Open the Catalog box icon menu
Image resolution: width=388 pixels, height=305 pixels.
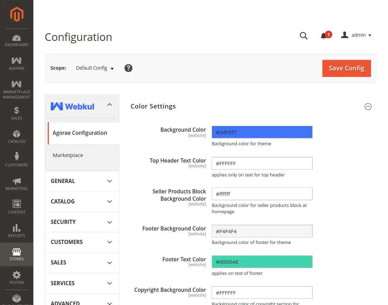pos(17,137)
